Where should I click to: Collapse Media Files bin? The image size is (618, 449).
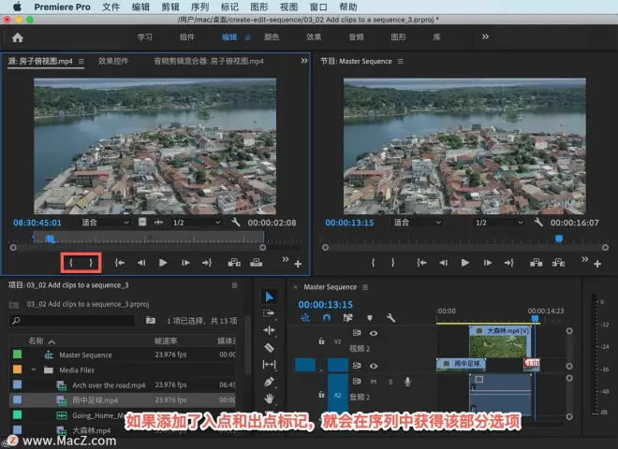34,369
